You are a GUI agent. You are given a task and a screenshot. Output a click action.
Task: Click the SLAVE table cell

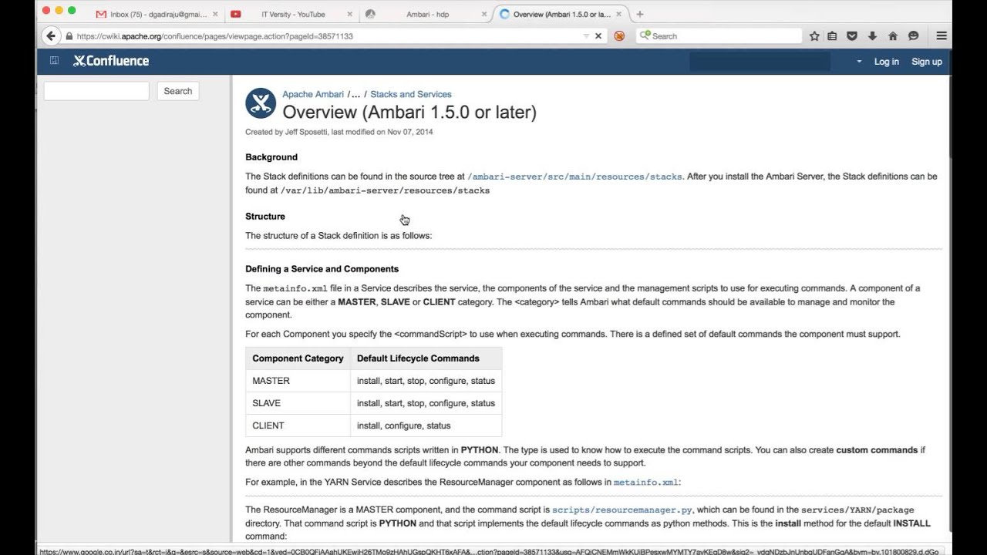point(298,403)
